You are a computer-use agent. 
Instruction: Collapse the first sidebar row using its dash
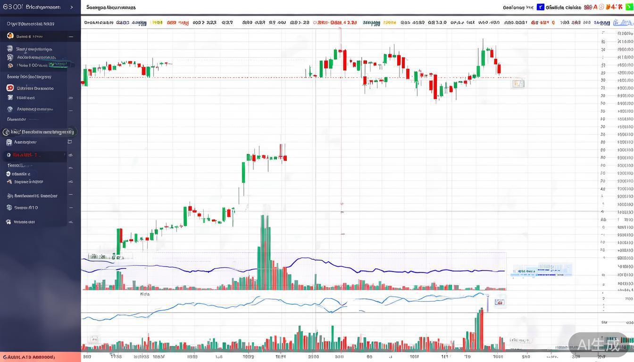tap(71, 36)
